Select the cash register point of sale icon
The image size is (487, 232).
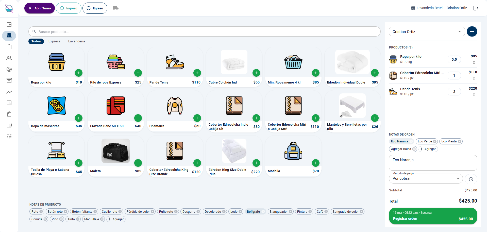click(x=9, y=36)
